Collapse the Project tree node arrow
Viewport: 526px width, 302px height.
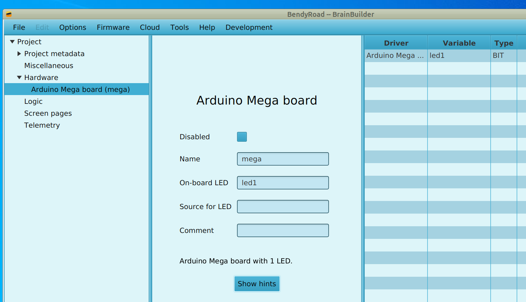(12, 42)
